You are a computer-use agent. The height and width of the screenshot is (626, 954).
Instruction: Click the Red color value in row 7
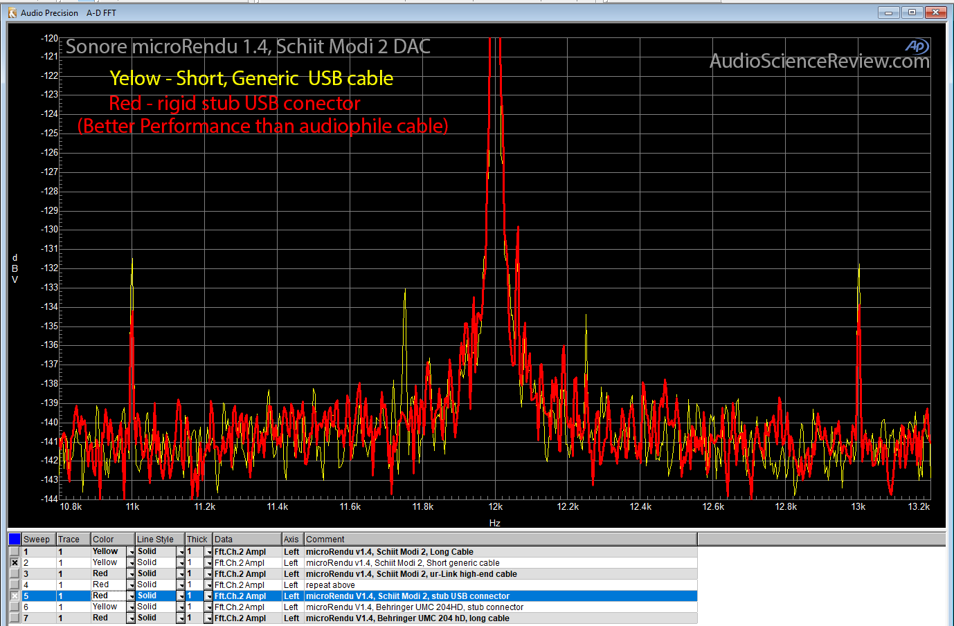(100, 618)
